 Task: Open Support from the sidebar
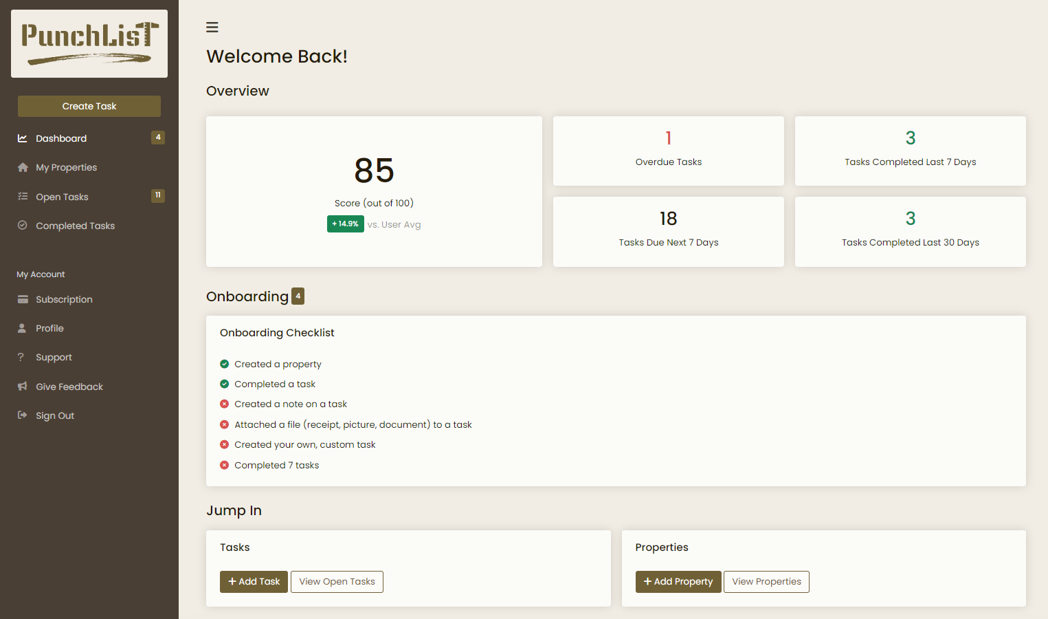(x=54, y=358)
